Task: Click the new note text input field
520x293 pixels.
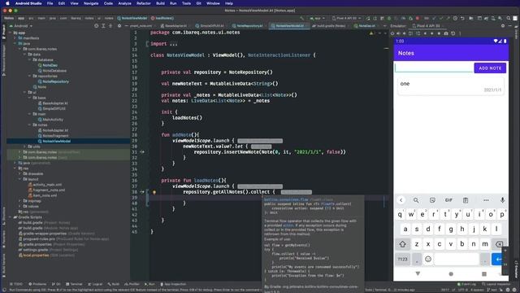Action: [433, 68]
